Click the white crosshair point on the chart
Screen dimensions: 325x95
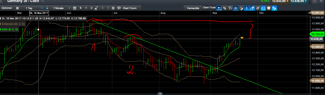(38, 29)
